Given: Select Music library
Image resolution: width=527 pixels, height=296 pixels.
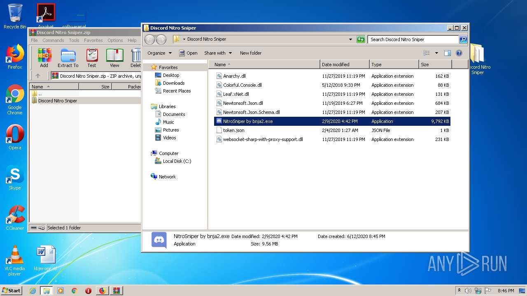Looking at the screenshot, I should (x=168, y=122).
